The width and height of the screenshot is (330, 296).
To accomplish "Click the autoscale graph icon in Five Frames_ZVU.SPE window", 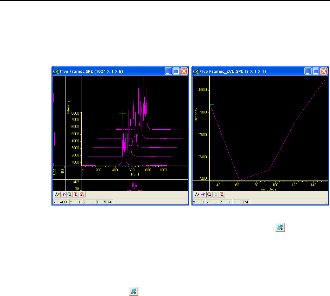I will pyautogui.click(x=203, y=194).
